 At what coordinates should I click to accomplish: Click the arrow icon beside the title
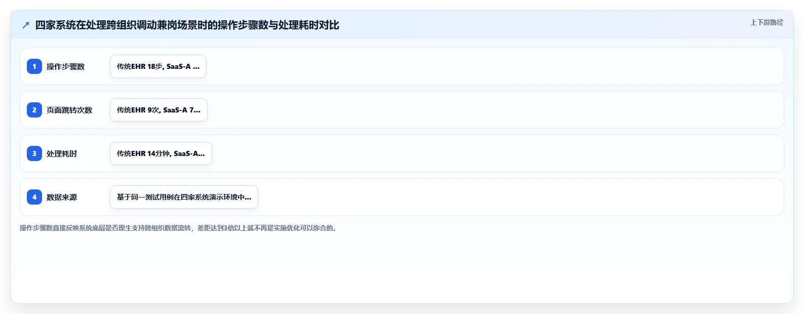[26, 25]
